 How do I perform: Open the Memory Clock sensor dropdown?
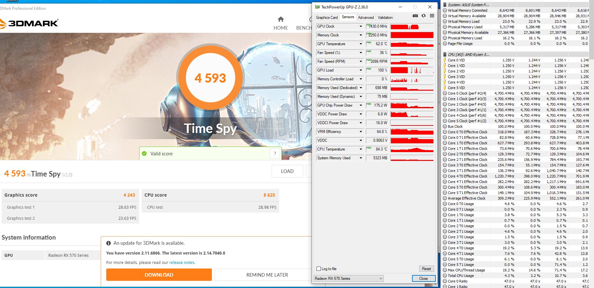360,35
